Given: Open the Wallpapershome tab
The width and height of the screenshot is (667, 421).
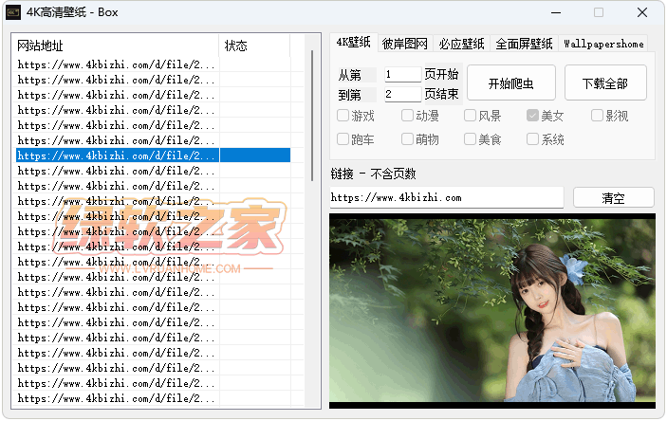Looking at the screenshot, I should 602,44.
